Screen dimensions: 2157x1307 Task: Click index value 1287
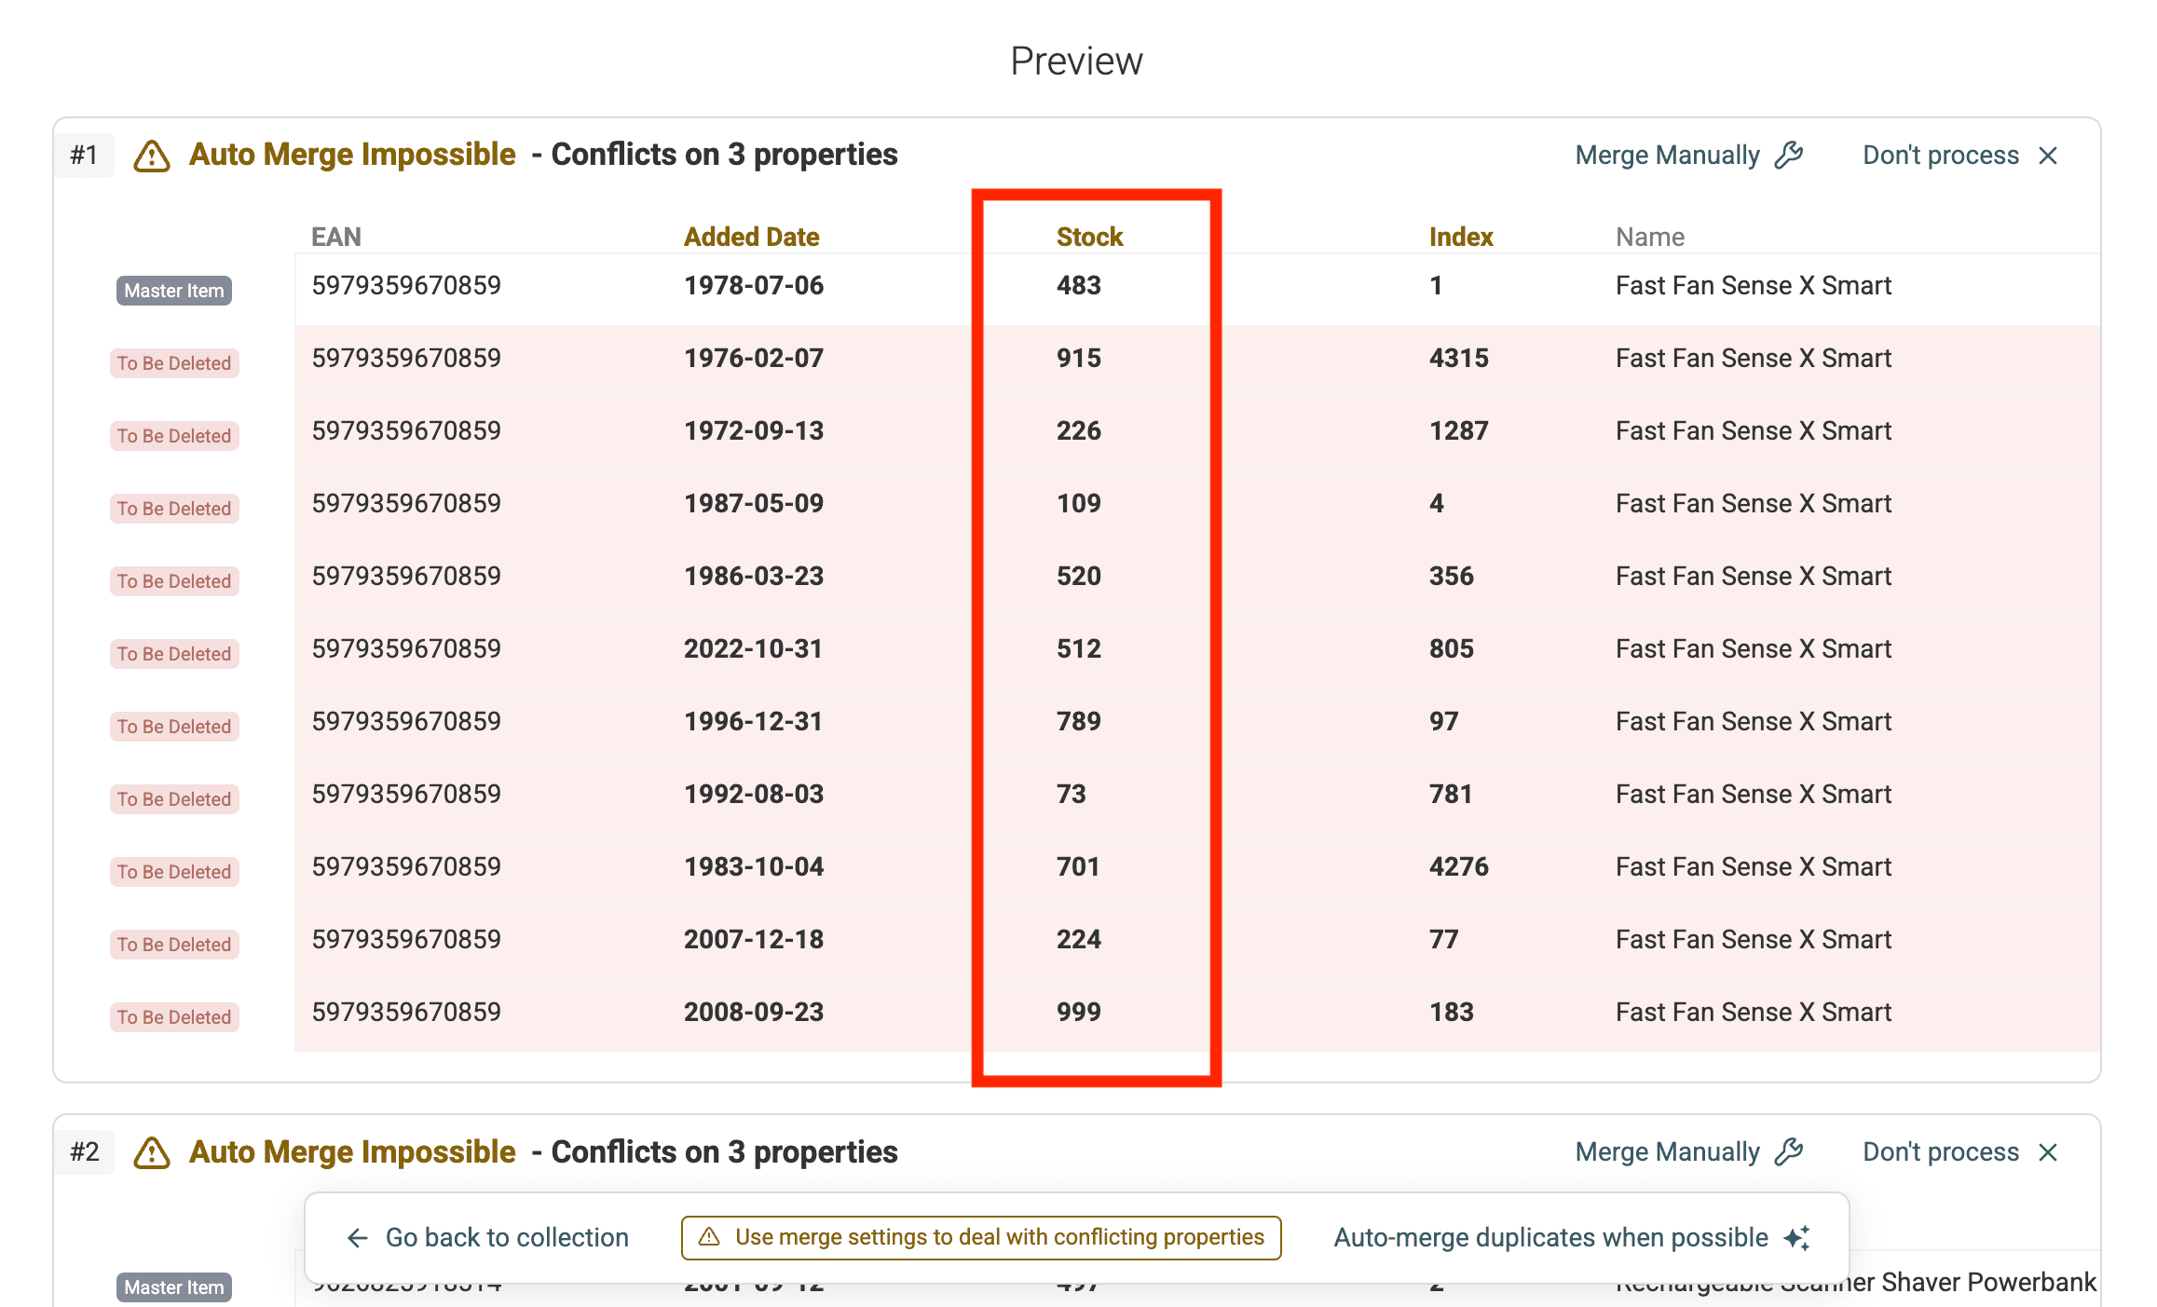pyautogui.click(x=1458, y=430)
